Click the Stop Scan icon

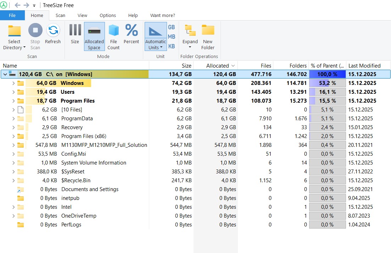[x=35, y=30]
